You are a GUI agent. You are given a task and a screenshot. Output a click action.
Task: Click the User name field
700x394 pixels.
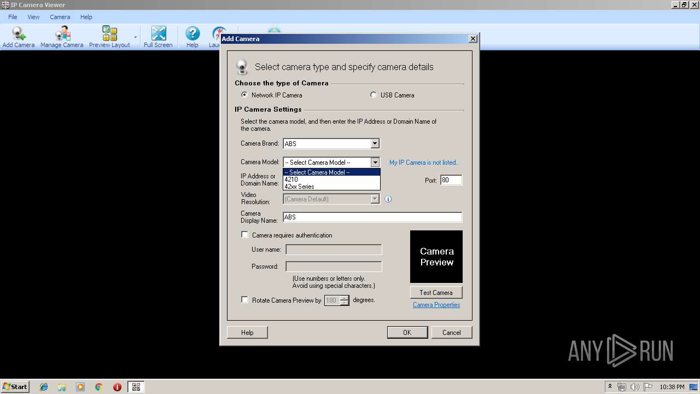(334, 250)
